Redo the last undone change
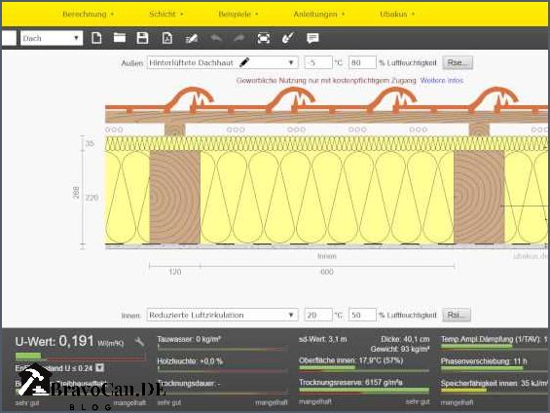550x413 pixels. click(x=238, y=38)
